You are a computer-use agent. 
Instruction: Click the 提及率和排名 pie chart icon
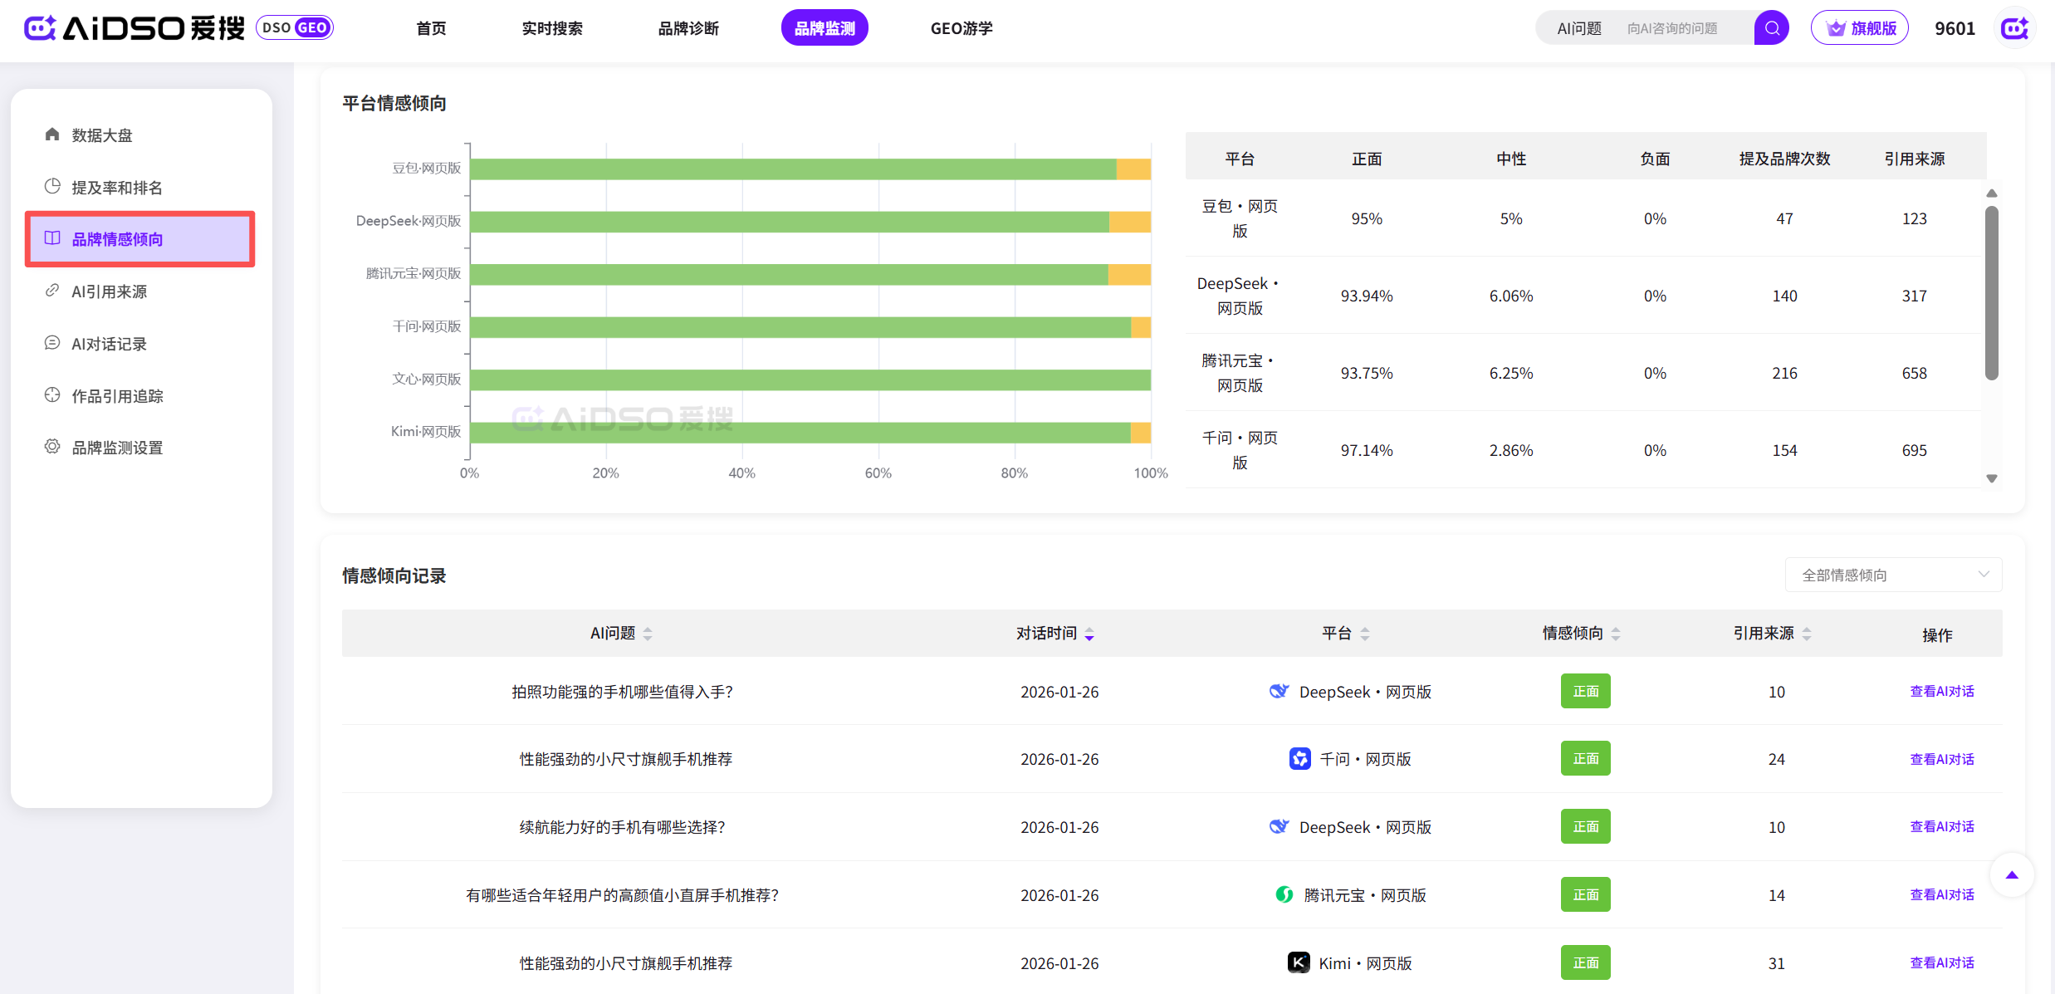(x=52, y=187)
